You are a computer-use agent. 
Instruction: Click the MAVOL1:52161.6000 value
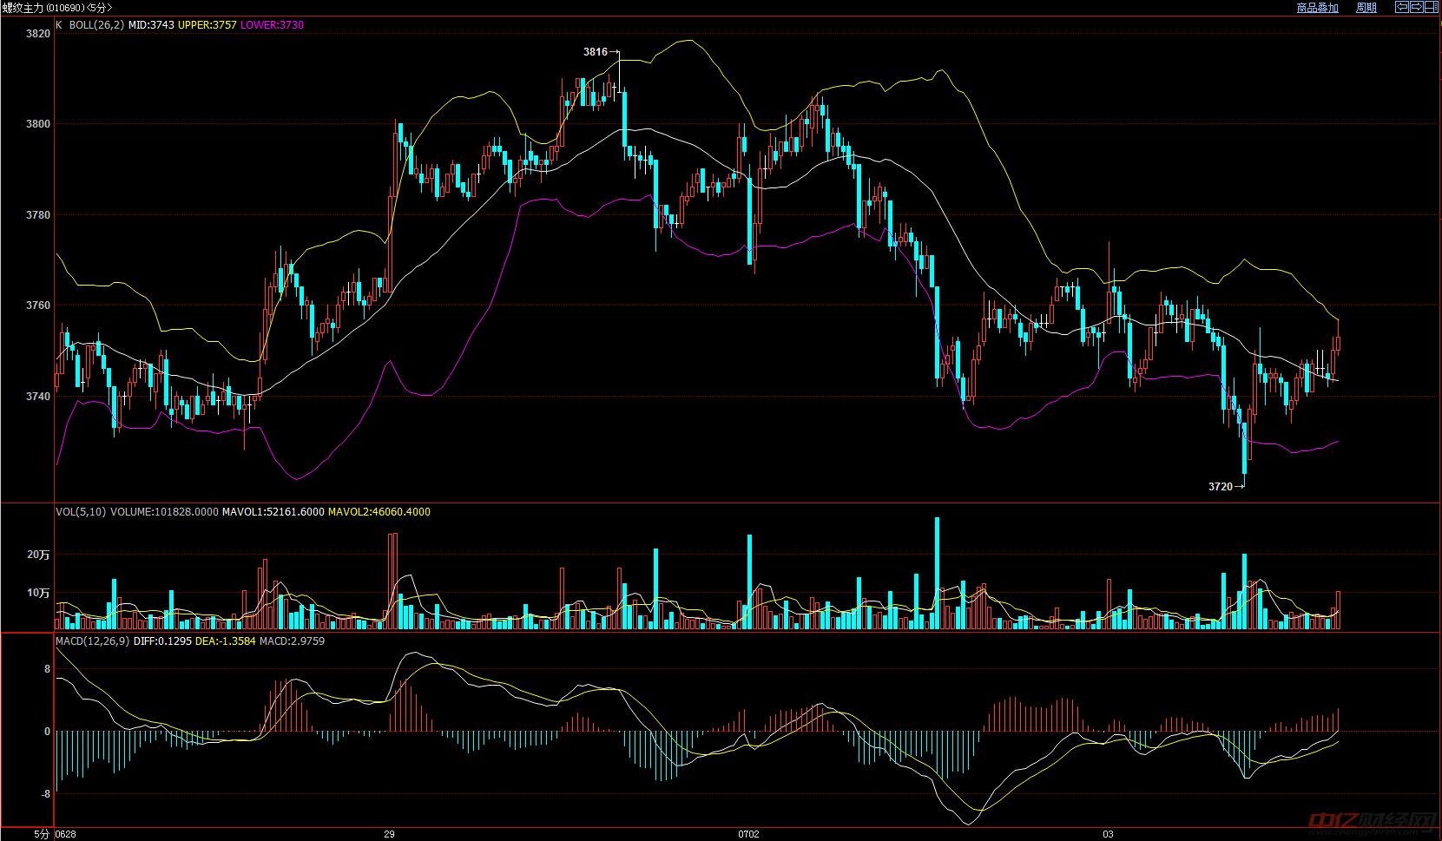(273, 512)
